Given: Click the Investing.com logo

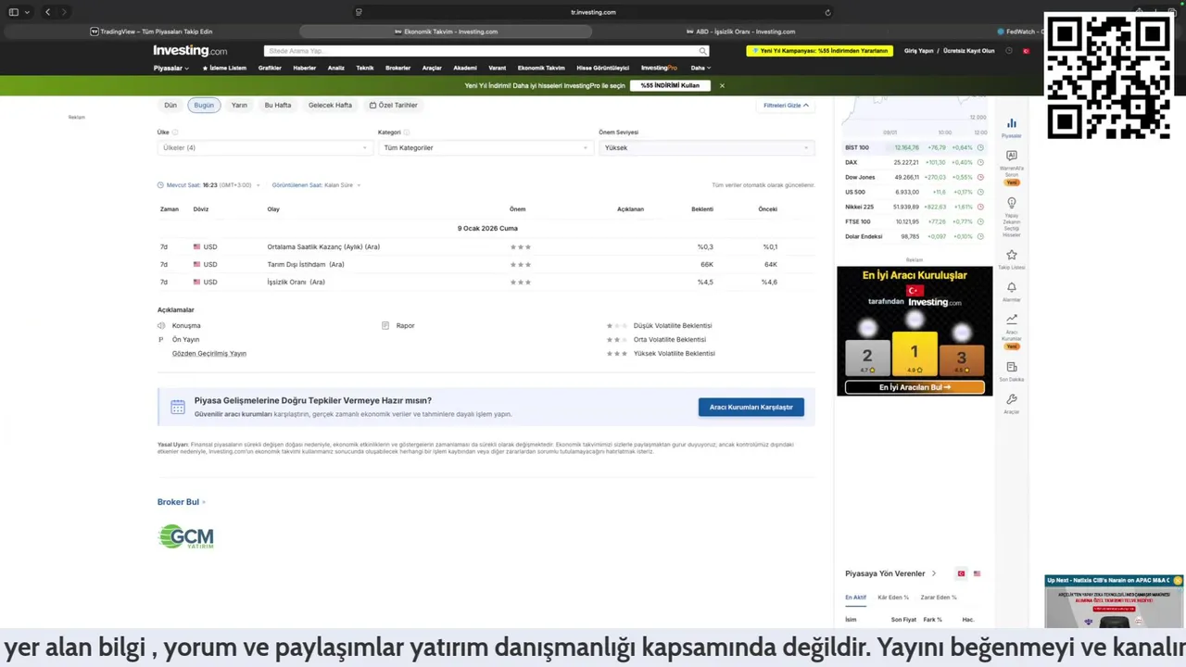Looking at the screenshot, I should coord(190,51).
